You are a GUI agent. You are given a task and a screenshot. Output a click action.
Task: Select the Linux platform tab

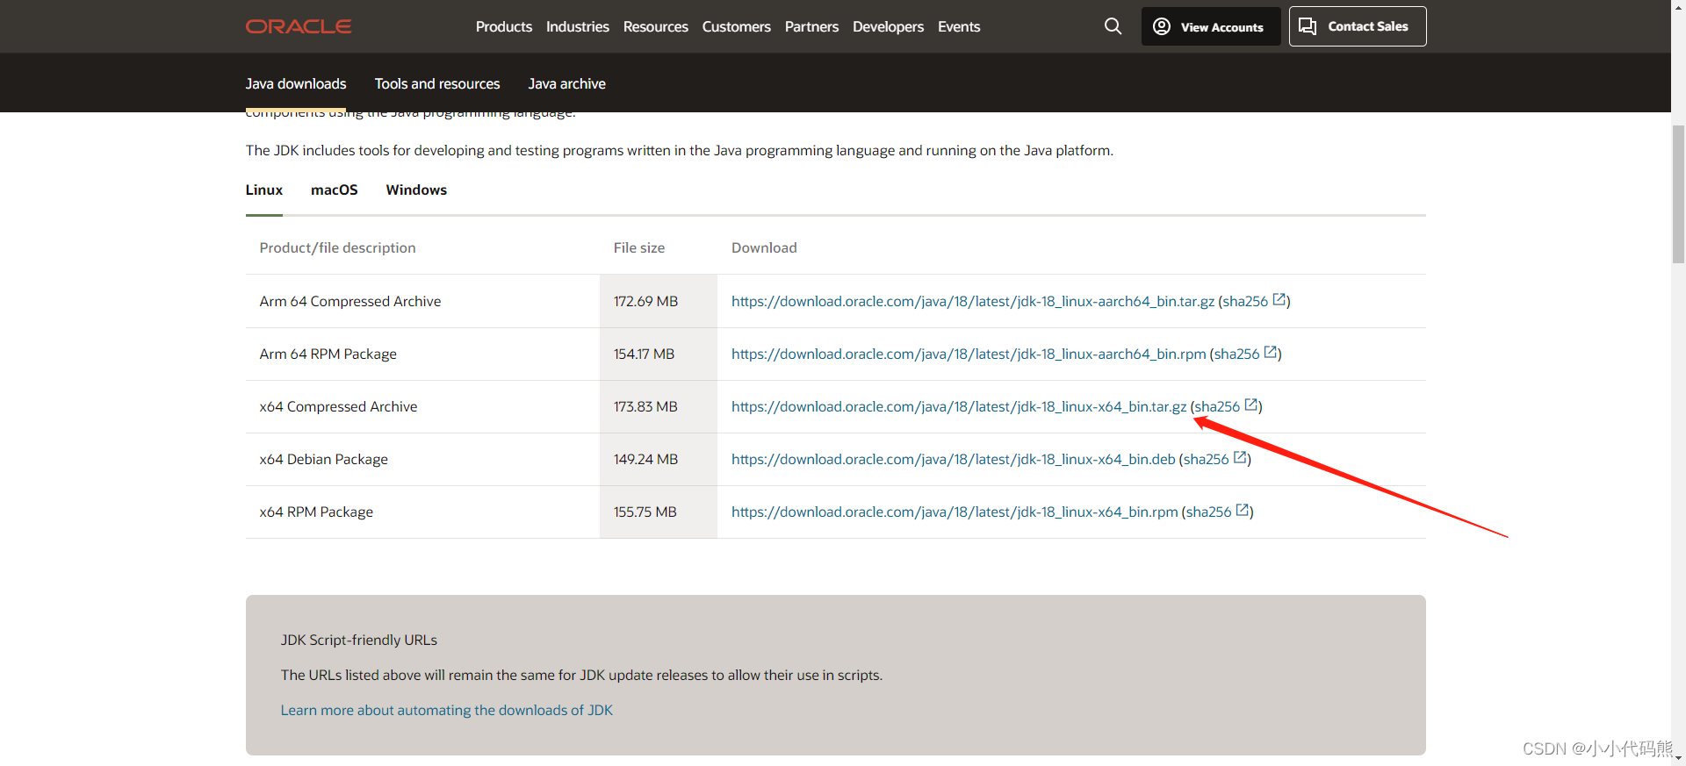coord(264,190)
